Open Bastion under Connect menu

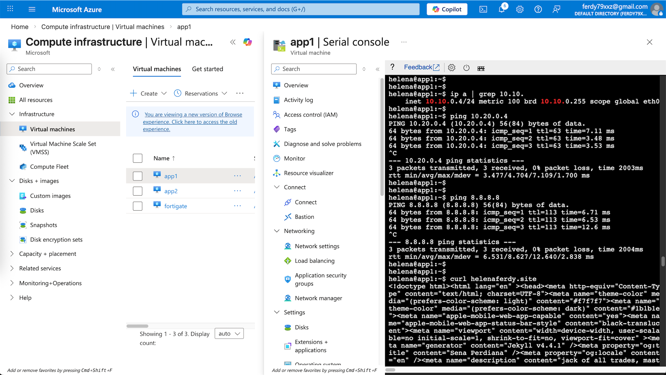tap(304, 217)
